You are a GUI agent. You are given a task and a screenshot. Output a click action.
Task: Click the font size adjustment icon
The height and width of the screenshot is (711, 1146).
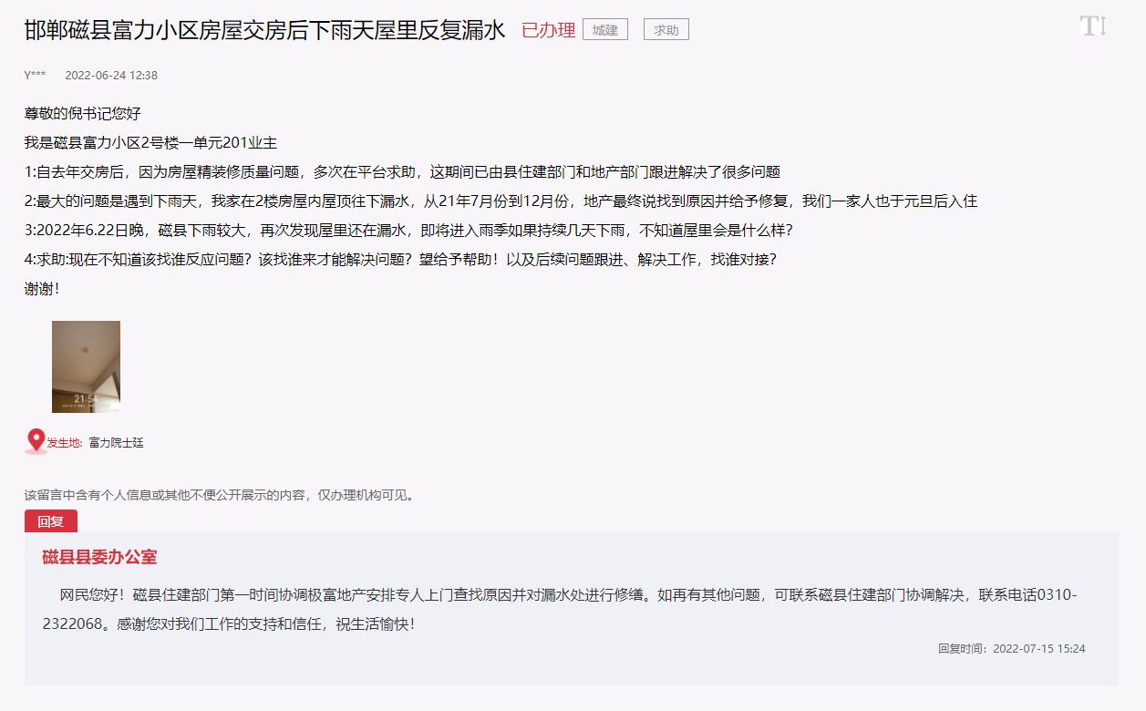click(1092, 26)
